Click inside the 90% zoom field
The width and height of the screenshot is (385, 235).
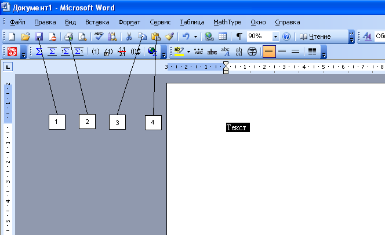tap(260, 36)
